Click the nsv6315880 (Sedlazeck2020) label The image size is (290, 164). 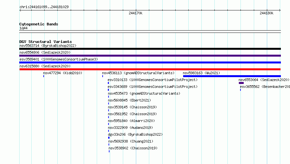point(45,66)
